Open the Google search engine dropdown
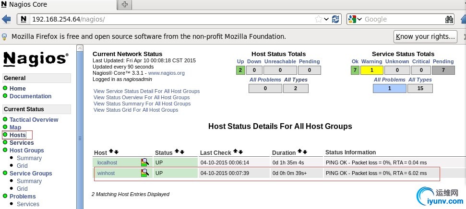Image resolution: width=466 pixels, height=209 pixels. pyautogui.click(x=355, y=19)
